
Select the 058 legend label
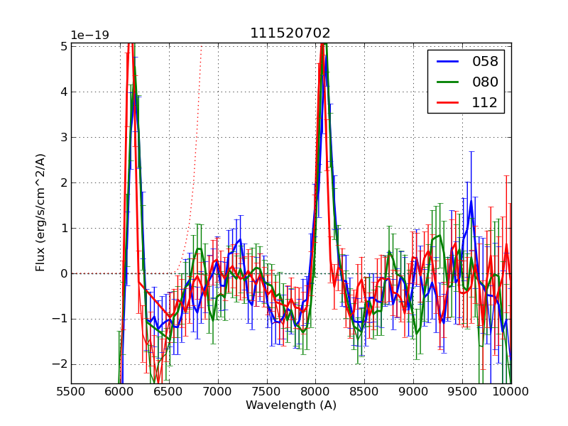click(x=485, y=62)
